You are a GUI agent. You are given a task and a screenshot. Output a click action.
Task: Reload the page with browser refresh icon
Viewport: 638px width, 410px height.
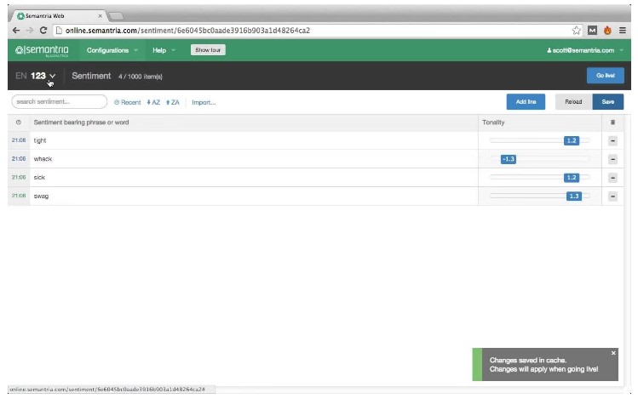(x=43, y=31)
